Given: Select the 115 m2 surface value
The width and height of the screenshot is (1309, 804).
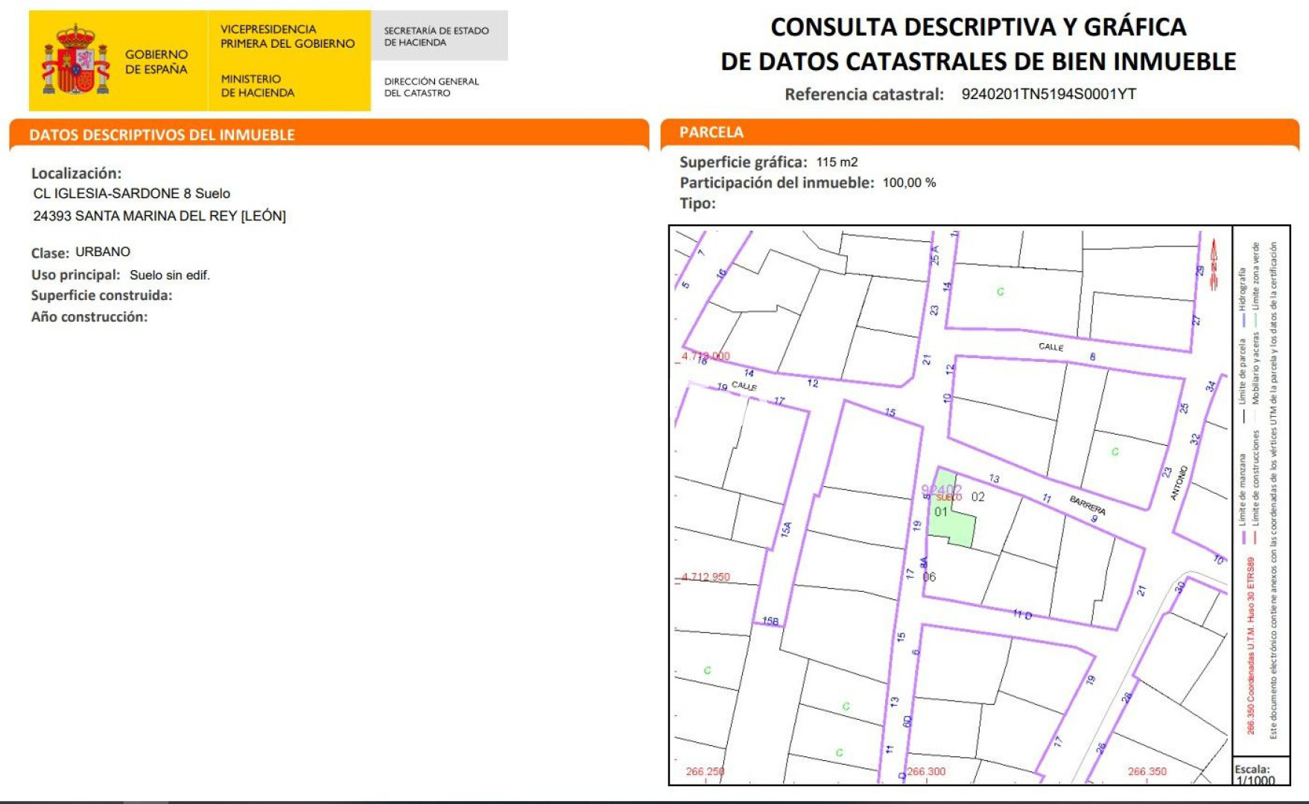Looking at the screenshot, I should [837, 162].
